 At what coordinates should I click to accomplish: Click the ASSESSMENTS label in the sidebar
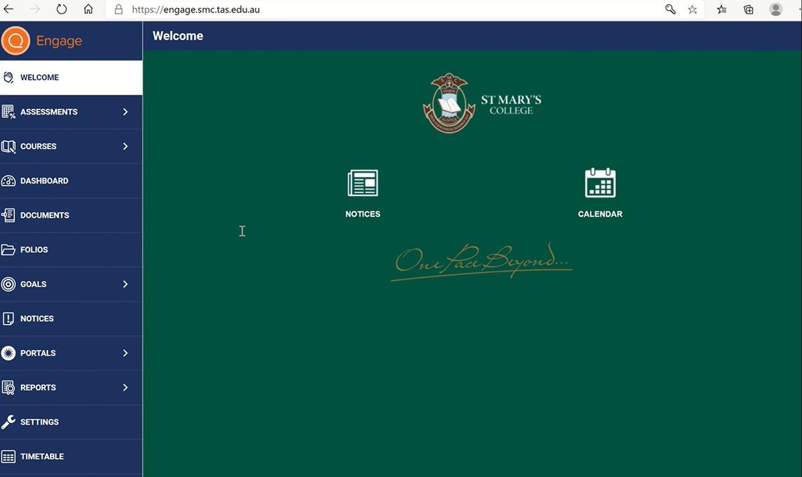[x=49, y=112]
